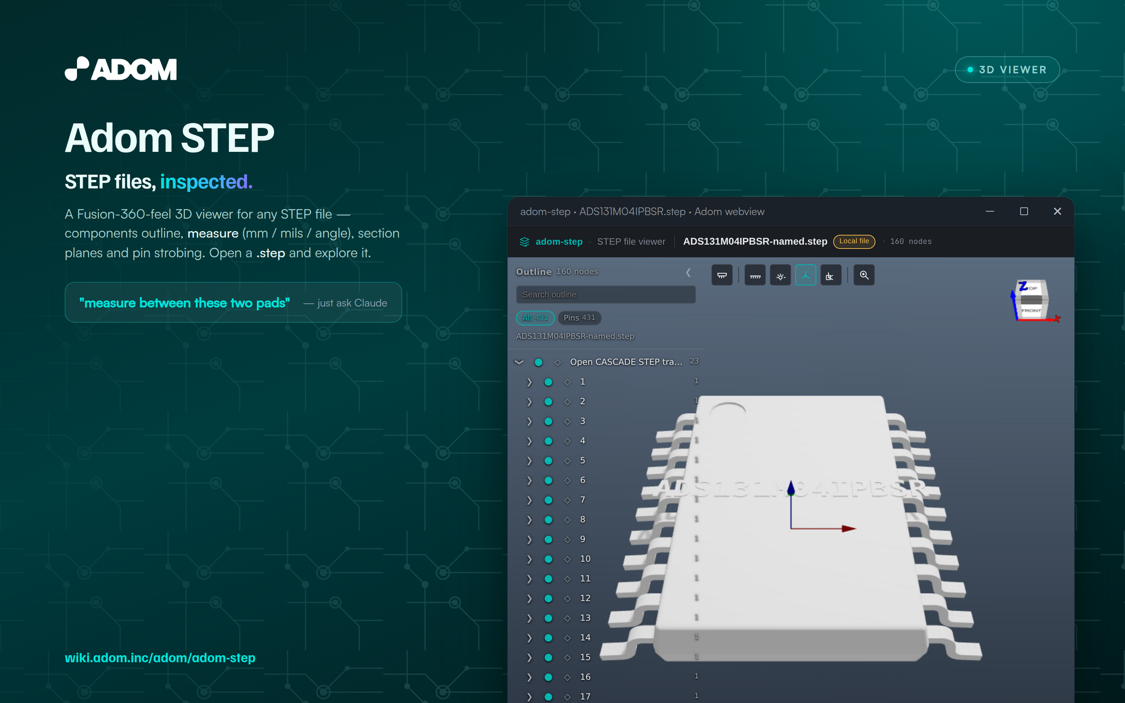Screen dimensions: 1125x703
Task: Select the All 431 filter tab
Action: (535, 318)
